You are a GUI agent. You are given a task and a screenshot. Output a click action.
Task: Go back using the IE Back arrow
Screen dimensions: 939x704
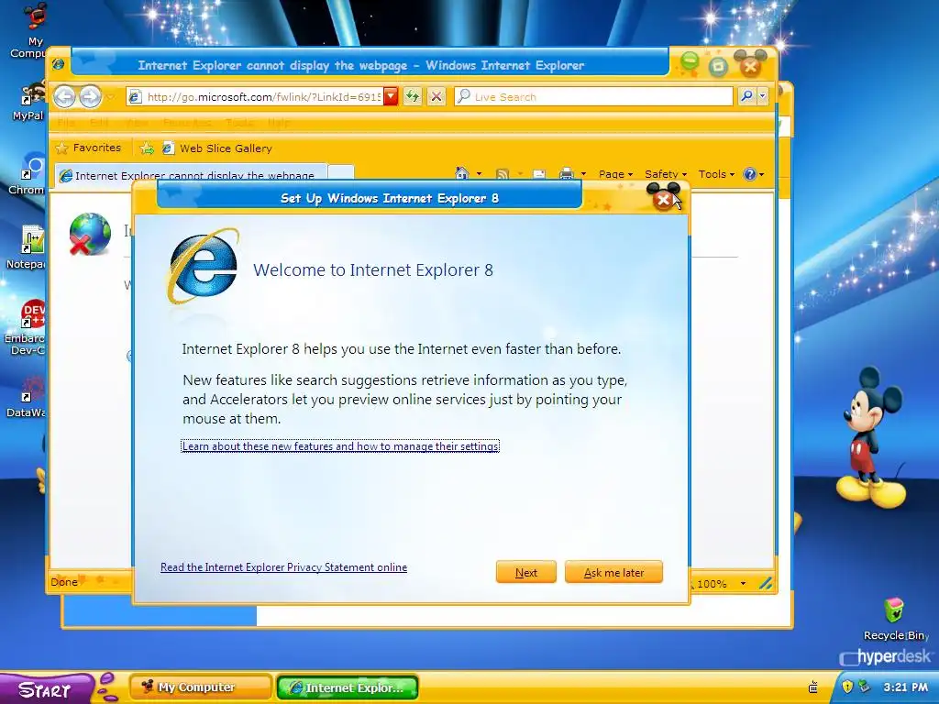[64, 96]
